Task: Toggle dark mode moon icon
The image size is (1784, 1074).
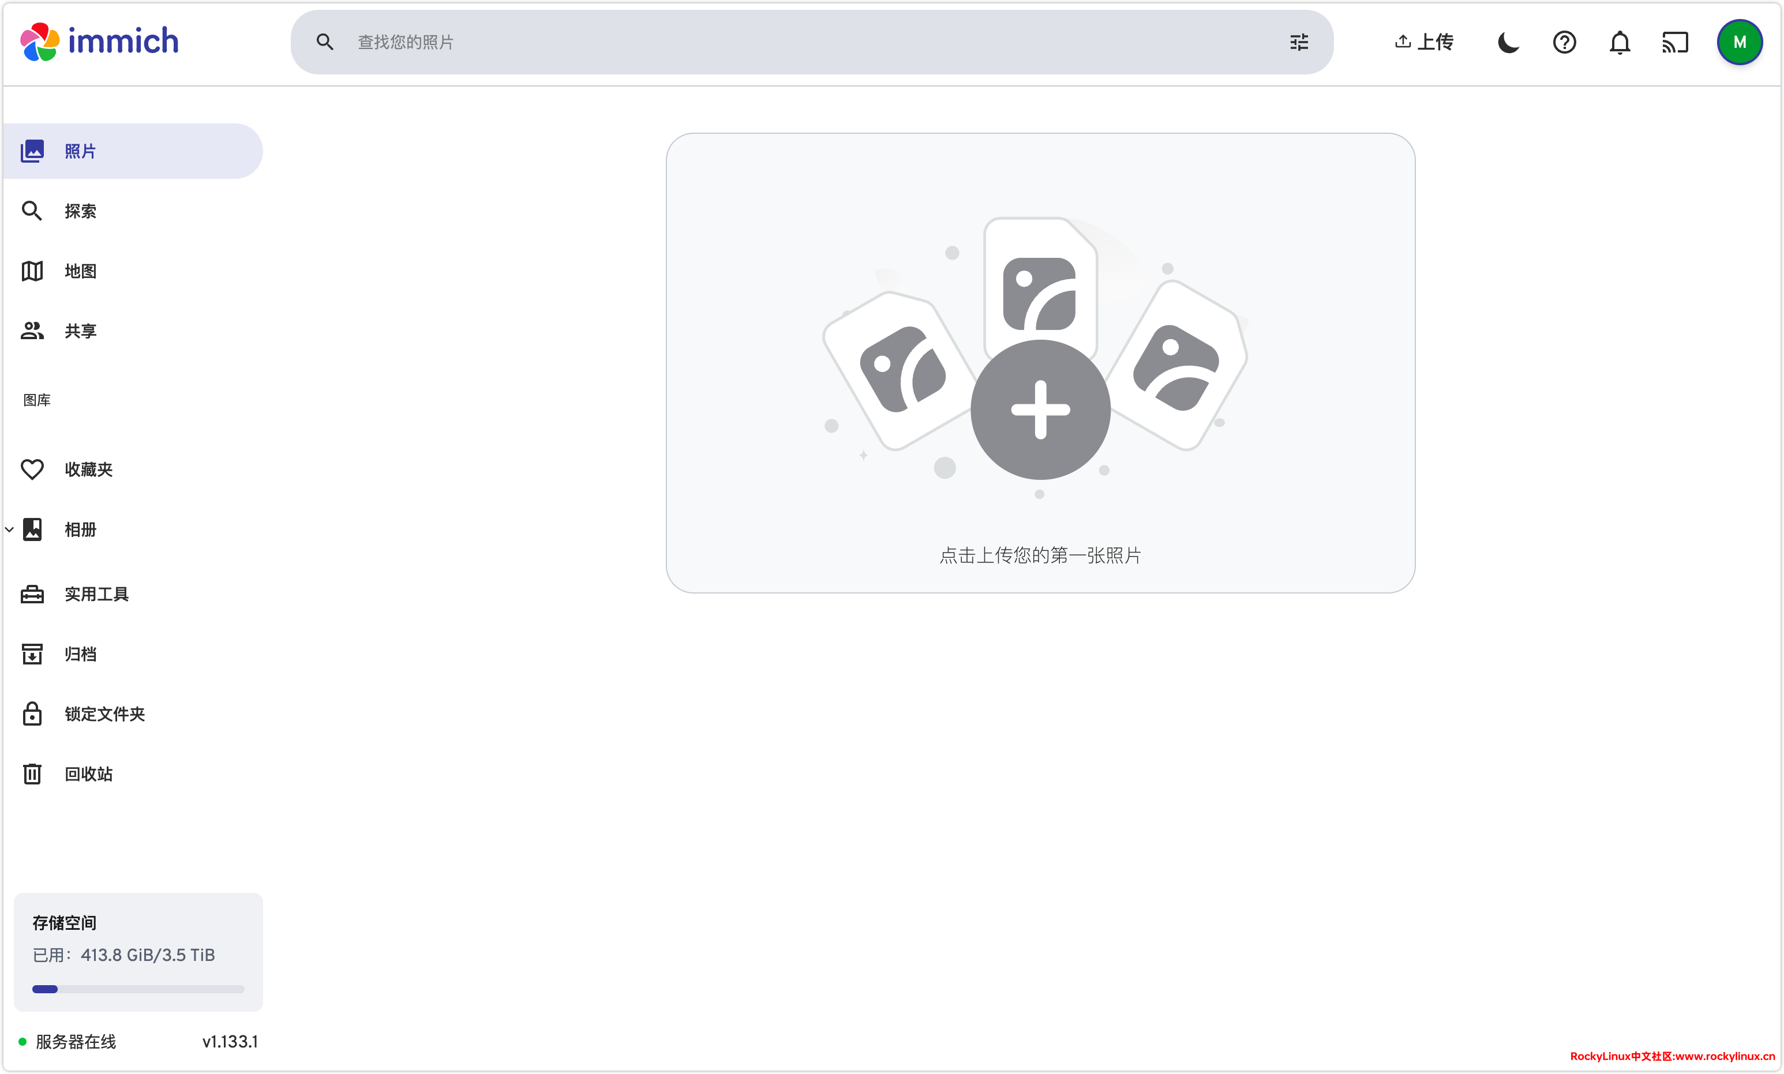Action: tap(1508, 42)
